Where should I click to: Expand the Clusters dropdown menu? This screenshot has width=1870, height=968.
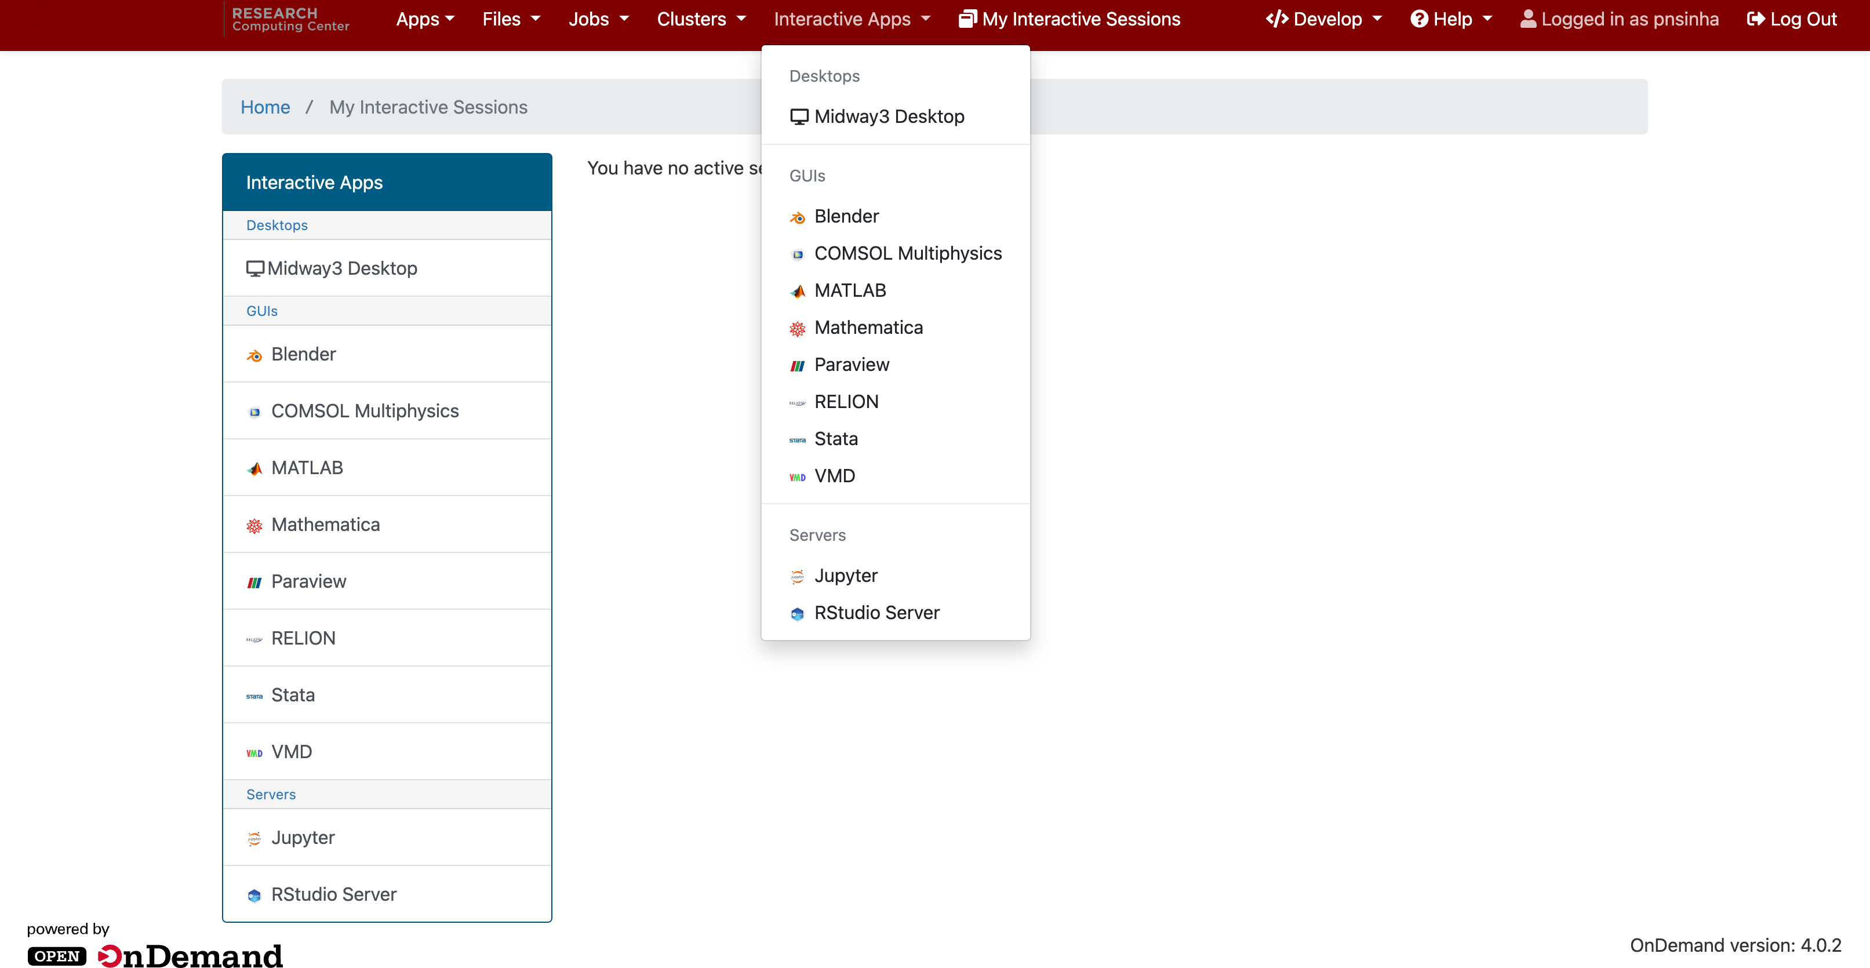[x=700, y=19]
